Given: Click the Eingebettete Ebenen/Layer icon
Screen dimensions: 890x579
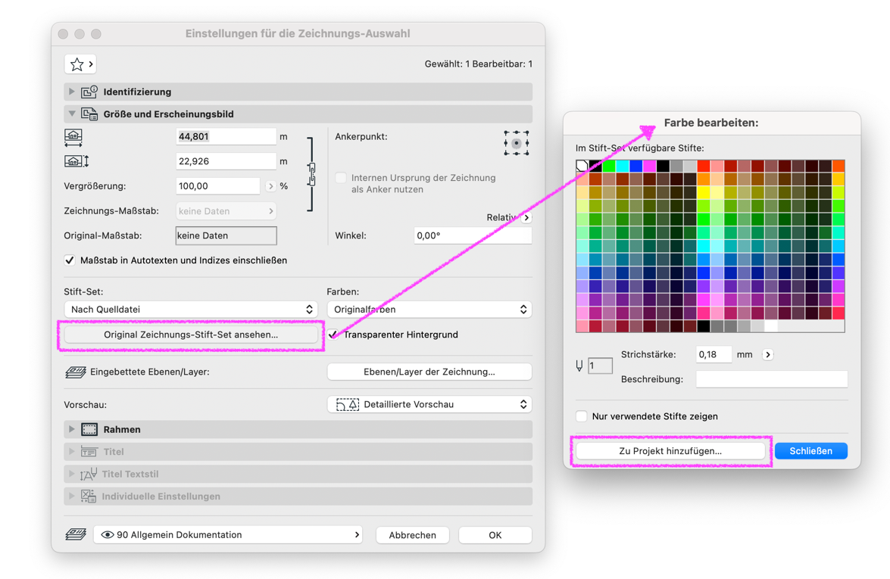Looking at the screenshot, I should point(76,372).
